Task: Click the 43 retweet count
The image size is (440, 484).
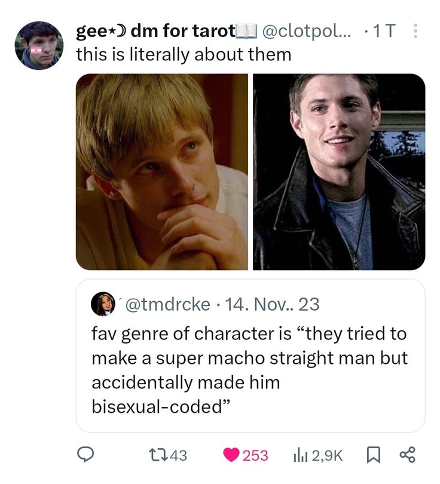Action: (178, 455)
